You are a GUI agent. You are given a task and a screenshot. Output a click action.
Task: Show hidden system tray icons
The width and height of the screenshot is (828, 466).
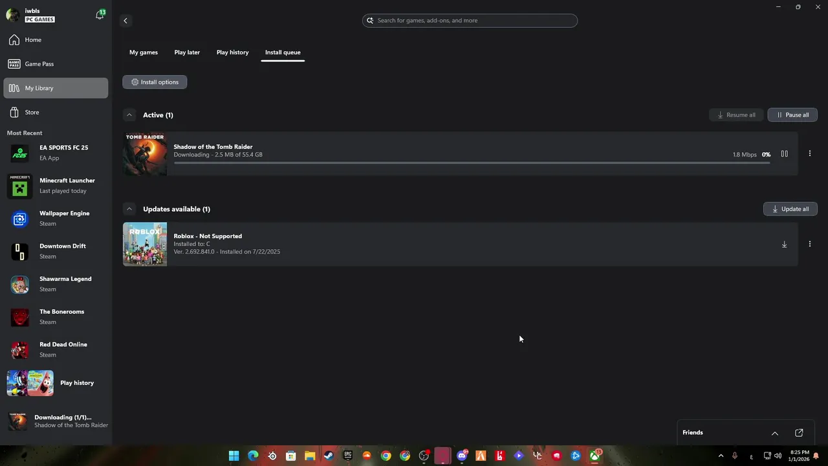[721, 456]
